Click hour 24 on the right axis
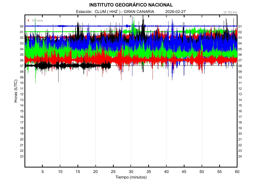 240,156
